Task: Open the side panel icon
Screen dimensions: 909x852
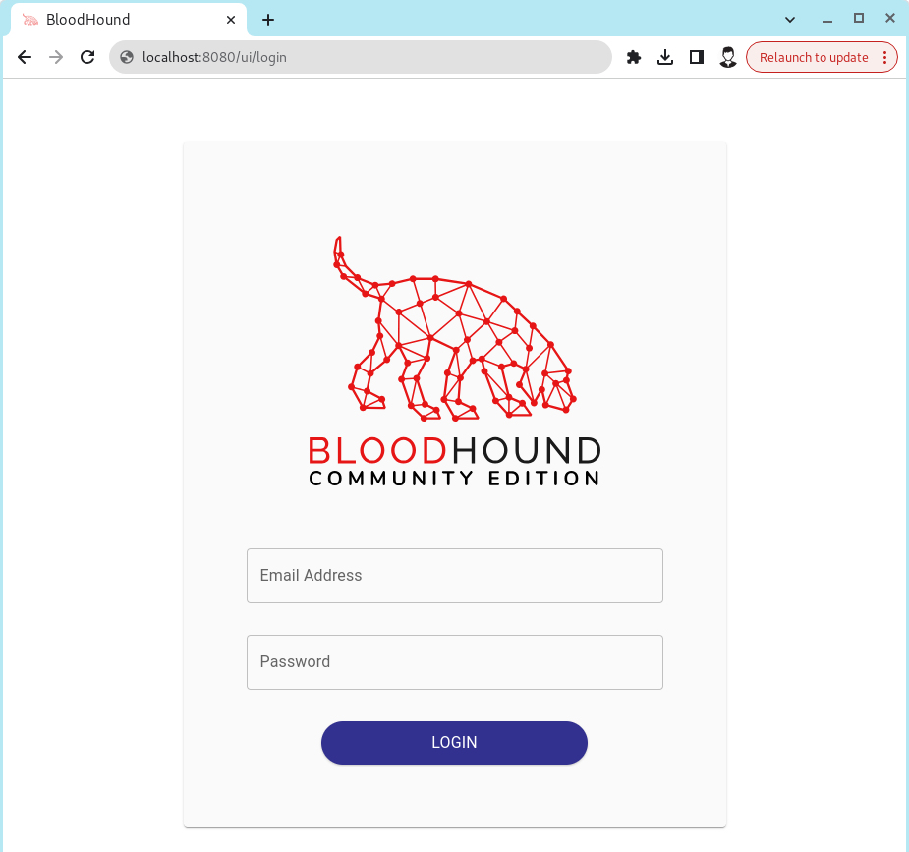Action: tap(697, 57)
